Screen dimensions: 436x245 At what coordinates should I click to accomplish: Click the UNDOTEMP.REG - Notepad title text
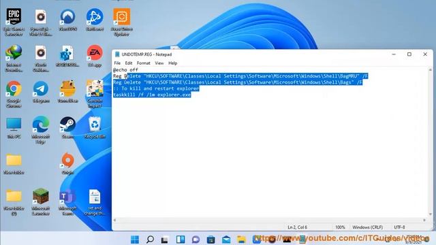tap(146, 54)
